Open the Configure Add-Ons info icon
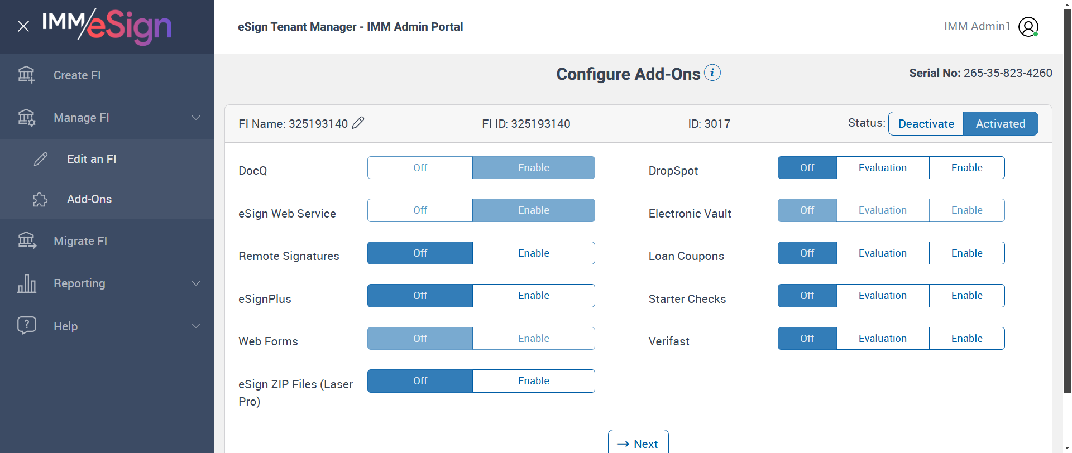This screenshot has height=453, width=1072. (x=712, y=73)
